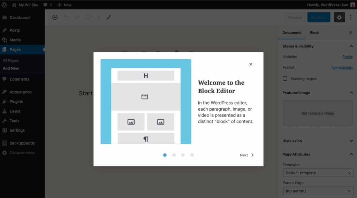Select the pencil Tools icon
357x198 pixels.
109,17
